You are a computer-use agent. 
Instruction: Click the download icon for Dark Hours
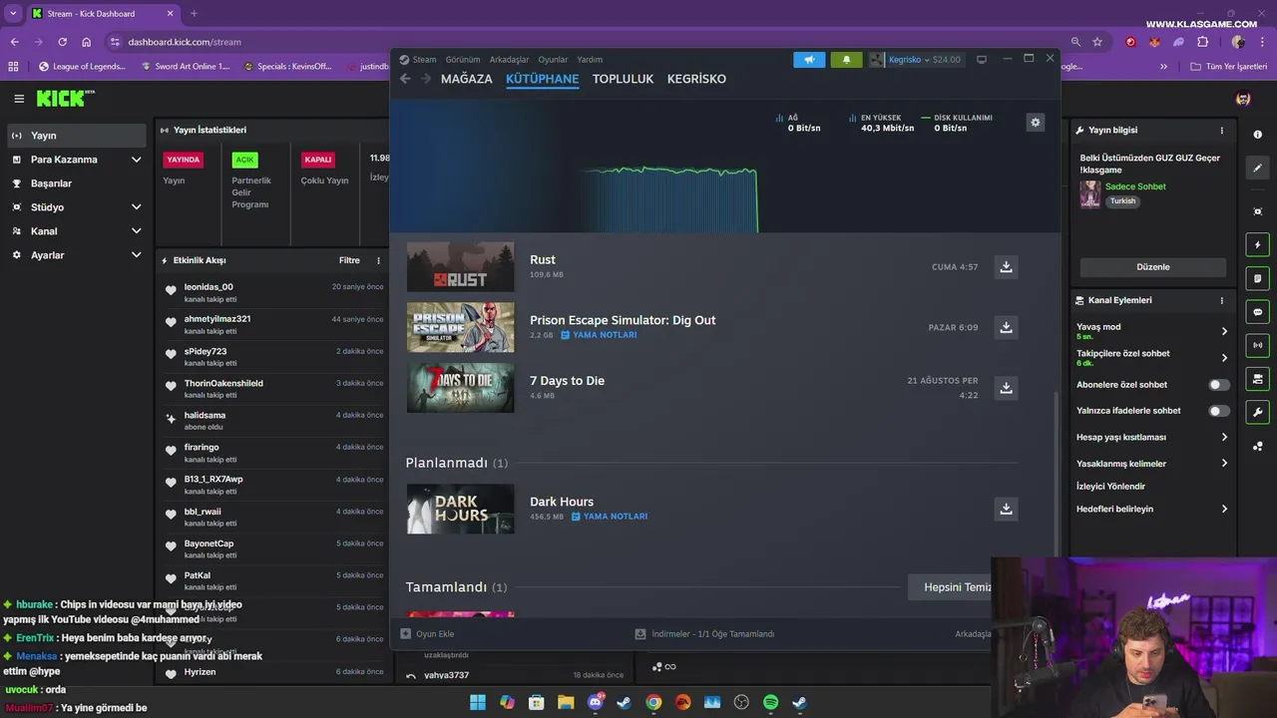(x=1006, y=509)
